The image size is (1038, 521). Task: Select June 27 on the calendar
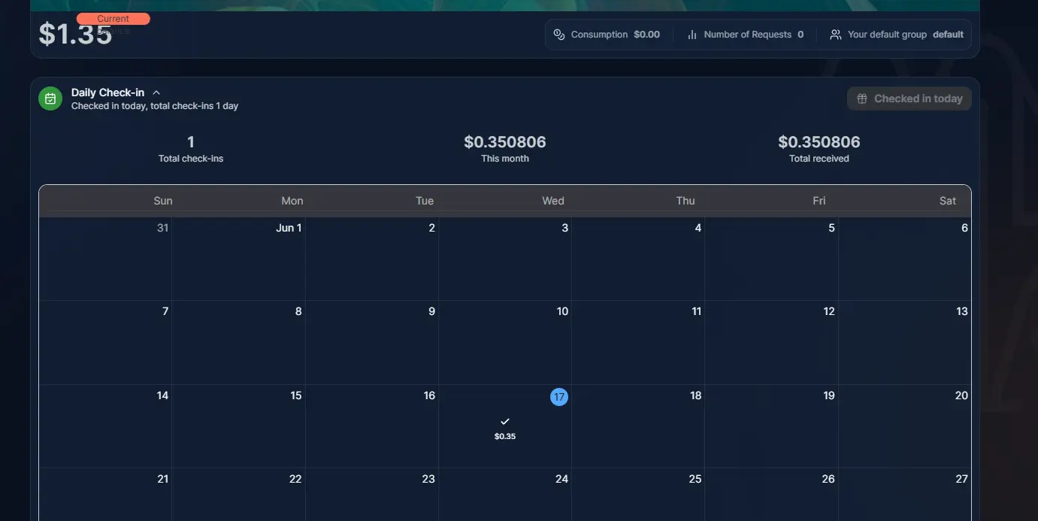[905, 495]
